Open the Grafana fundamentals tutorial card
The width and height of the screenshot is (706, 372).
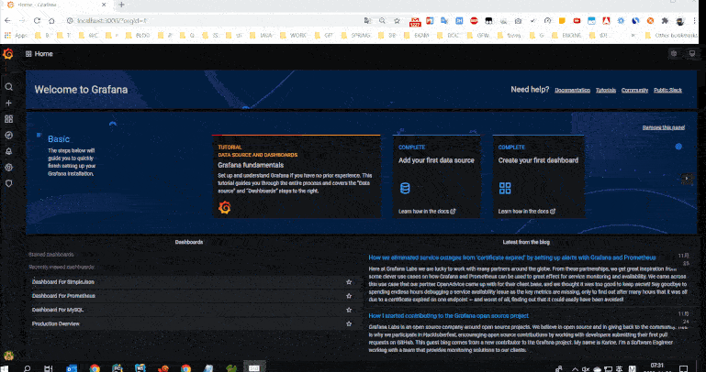[297, 176]
